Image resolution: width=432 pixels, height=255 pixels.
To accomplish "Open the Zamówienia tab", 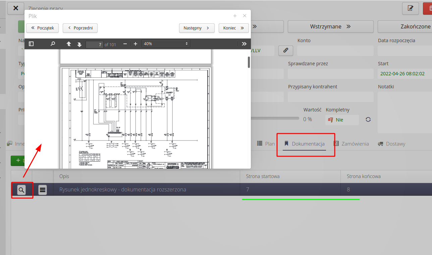I will click(351, 144).
